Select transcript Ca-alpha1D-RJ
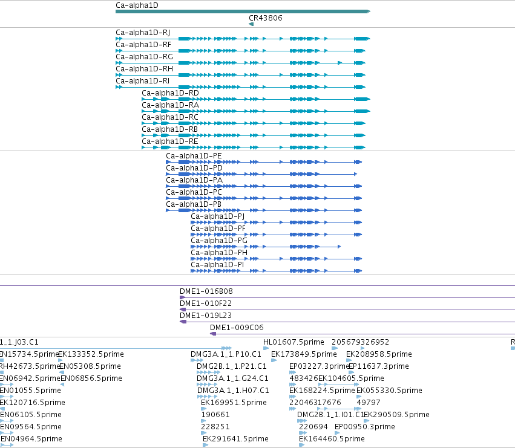515x448 pixels. pos(143,33)
